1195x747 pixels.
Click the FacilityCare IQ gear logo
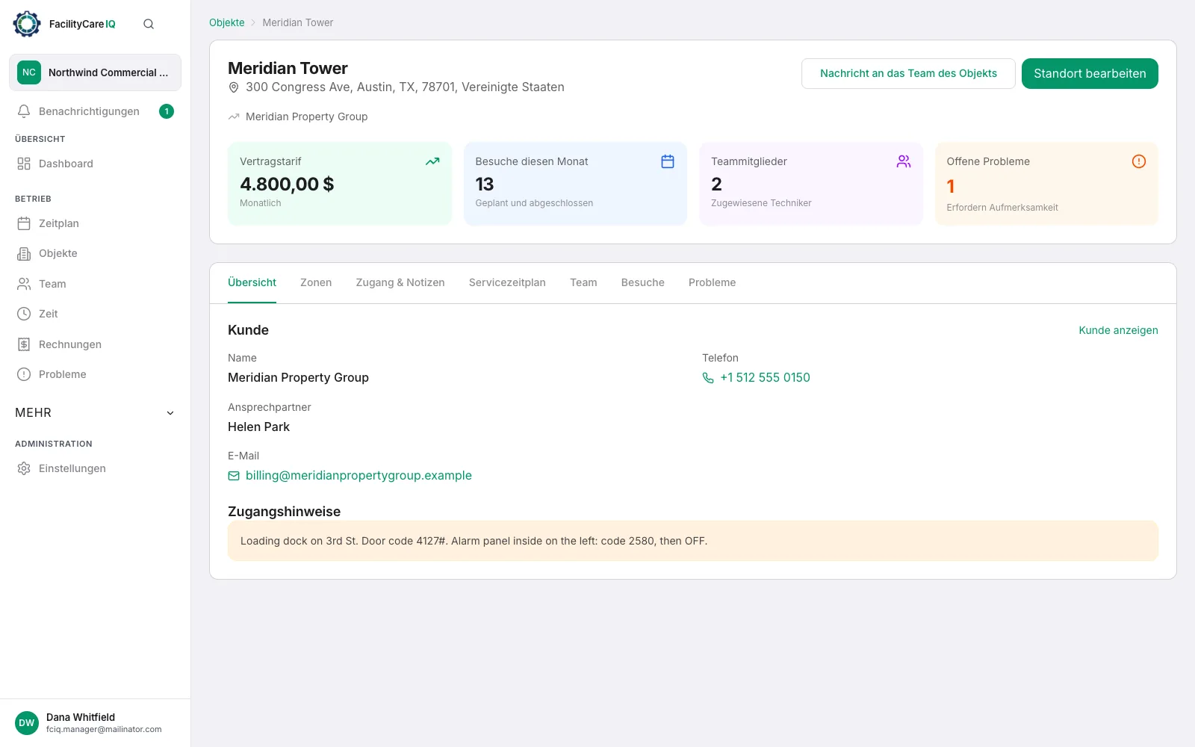(27, 24)
